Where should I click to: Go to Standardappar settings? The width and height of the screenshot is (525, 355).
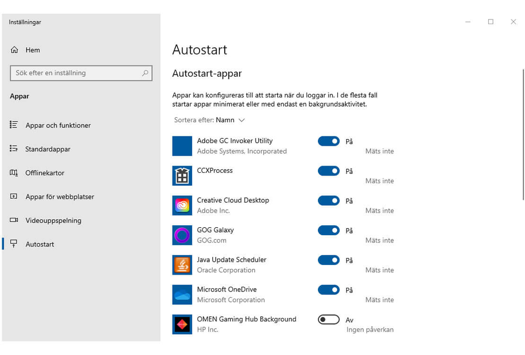coord(48,149)
